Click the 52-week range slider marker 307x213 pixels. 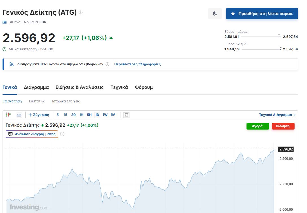pos(280,48)
